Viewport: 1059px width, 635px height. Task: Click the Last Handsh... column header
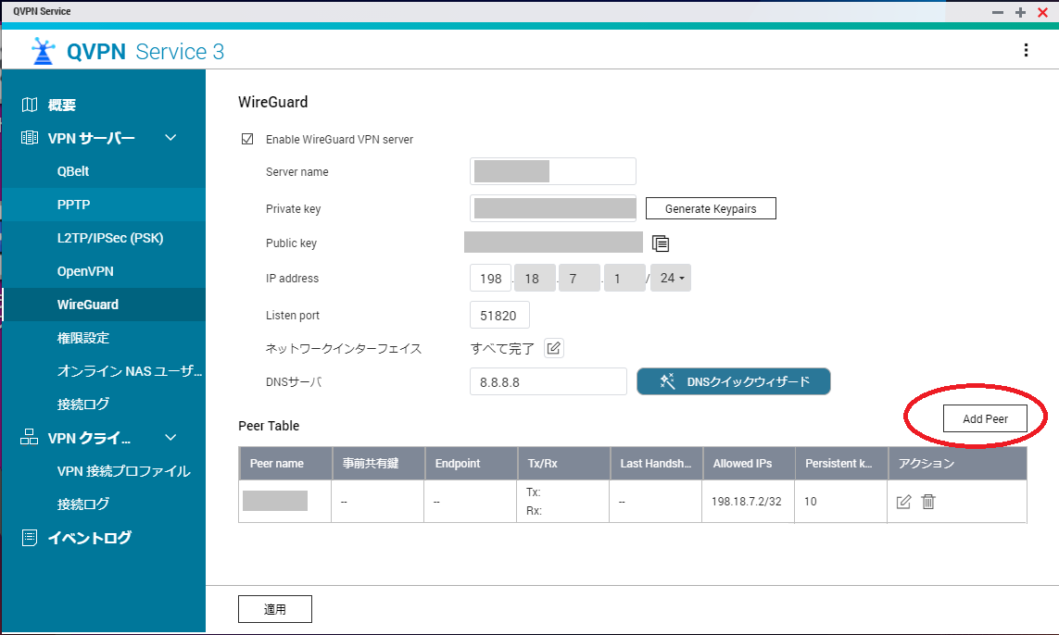pos(657,463)
